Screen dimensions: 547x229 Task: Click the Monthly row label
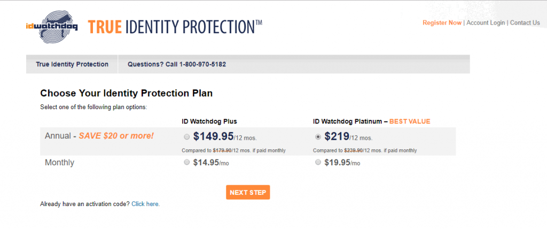click(x=59, y=163)
